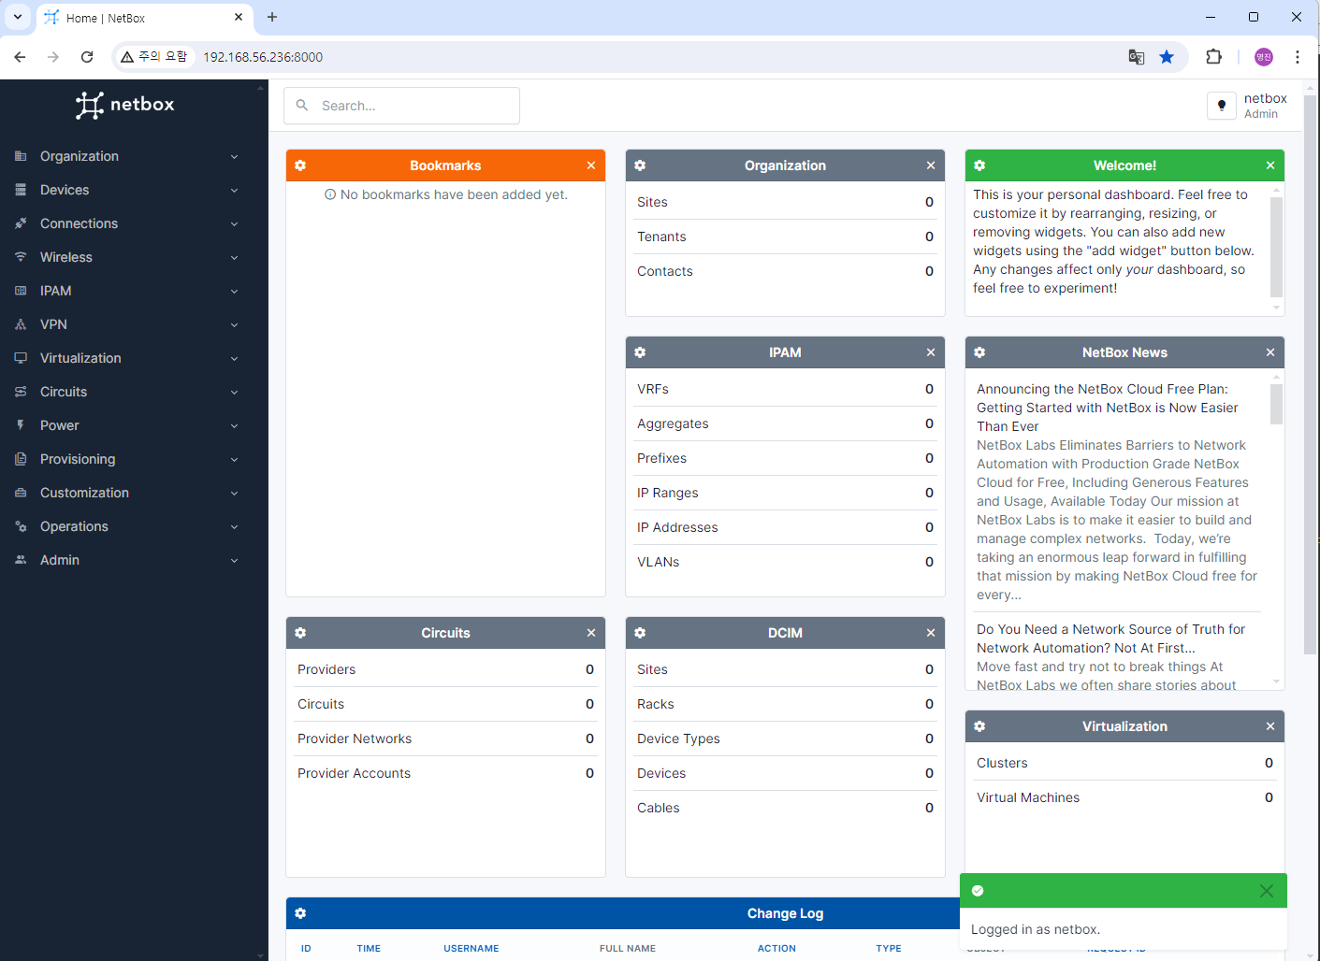Close the IPAM widget
Viewport: 1320px width, 961px height.
pos(931,352)
